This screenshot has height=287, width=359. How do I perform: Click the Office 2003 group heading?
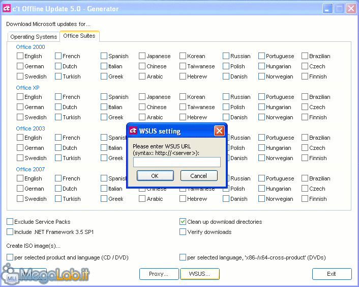pos(31,128)
